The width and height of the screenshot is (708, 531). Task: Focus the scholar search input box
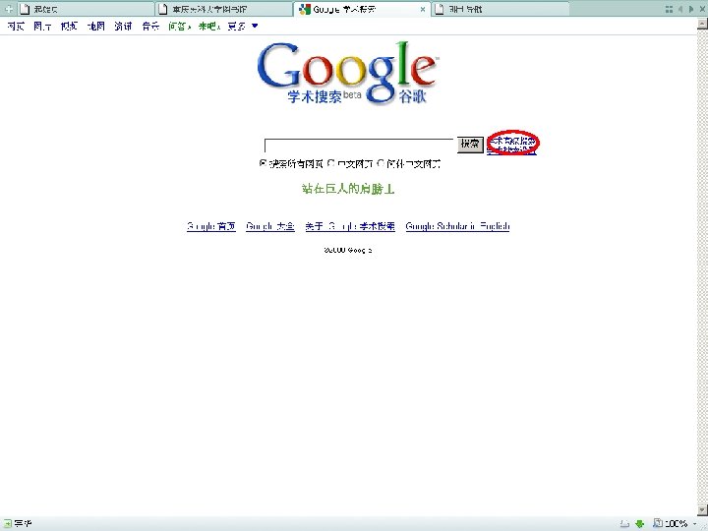[x=359, y=146]
